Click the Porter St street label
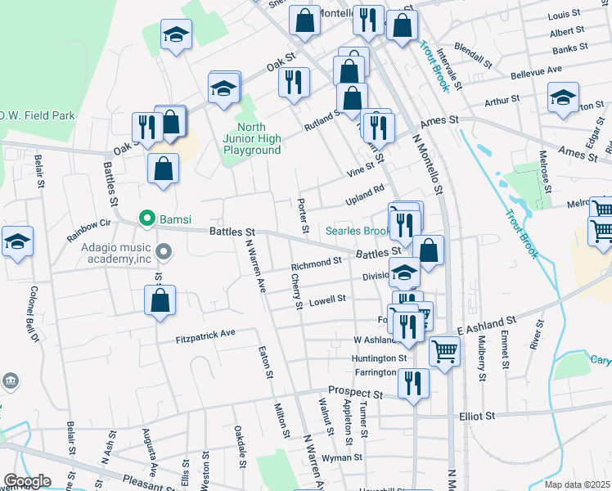612x491 pixels. point(303,216)
